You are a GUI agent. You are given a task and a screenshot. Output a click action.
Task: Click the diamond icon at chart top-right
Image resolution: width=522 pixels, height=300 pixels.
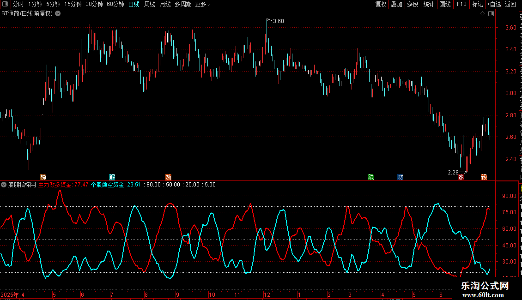[482, 14]
